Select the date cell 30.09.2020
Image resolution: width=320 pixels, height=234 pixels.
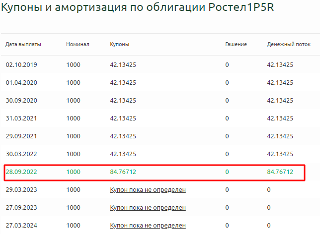(21, 101)
